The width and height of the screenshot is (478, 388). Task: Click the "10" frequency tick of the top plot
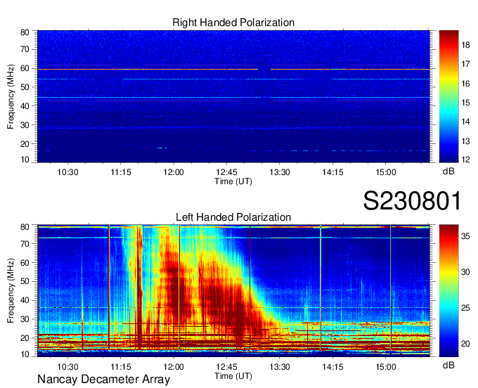(25, 160)
